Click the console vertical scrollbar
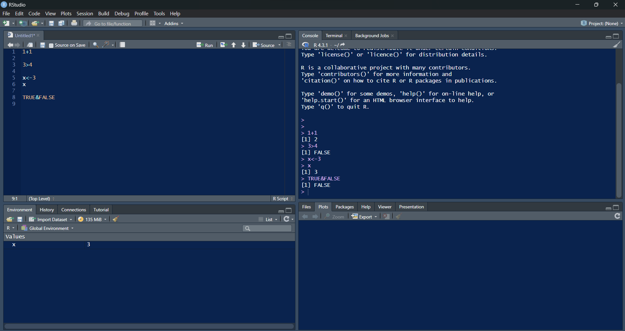The width and height of the screenshot is (625, 331). pyautogui.click(x=619, y=140)
